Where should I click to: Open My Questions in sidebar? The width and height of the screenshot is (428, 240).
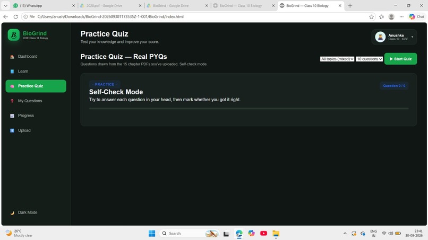click(x=36, y=101)
